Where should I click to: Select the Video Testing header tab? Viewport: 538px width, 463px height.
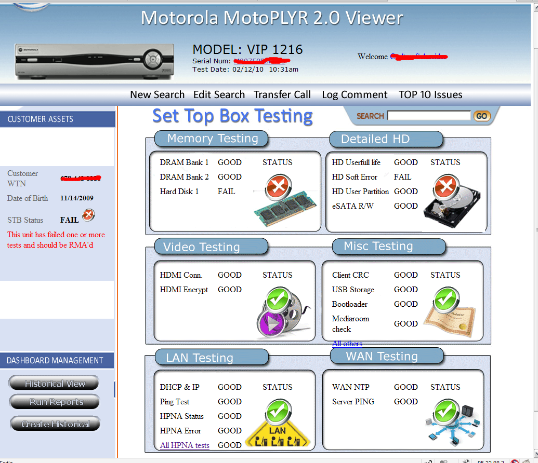[x=212, y=247]
